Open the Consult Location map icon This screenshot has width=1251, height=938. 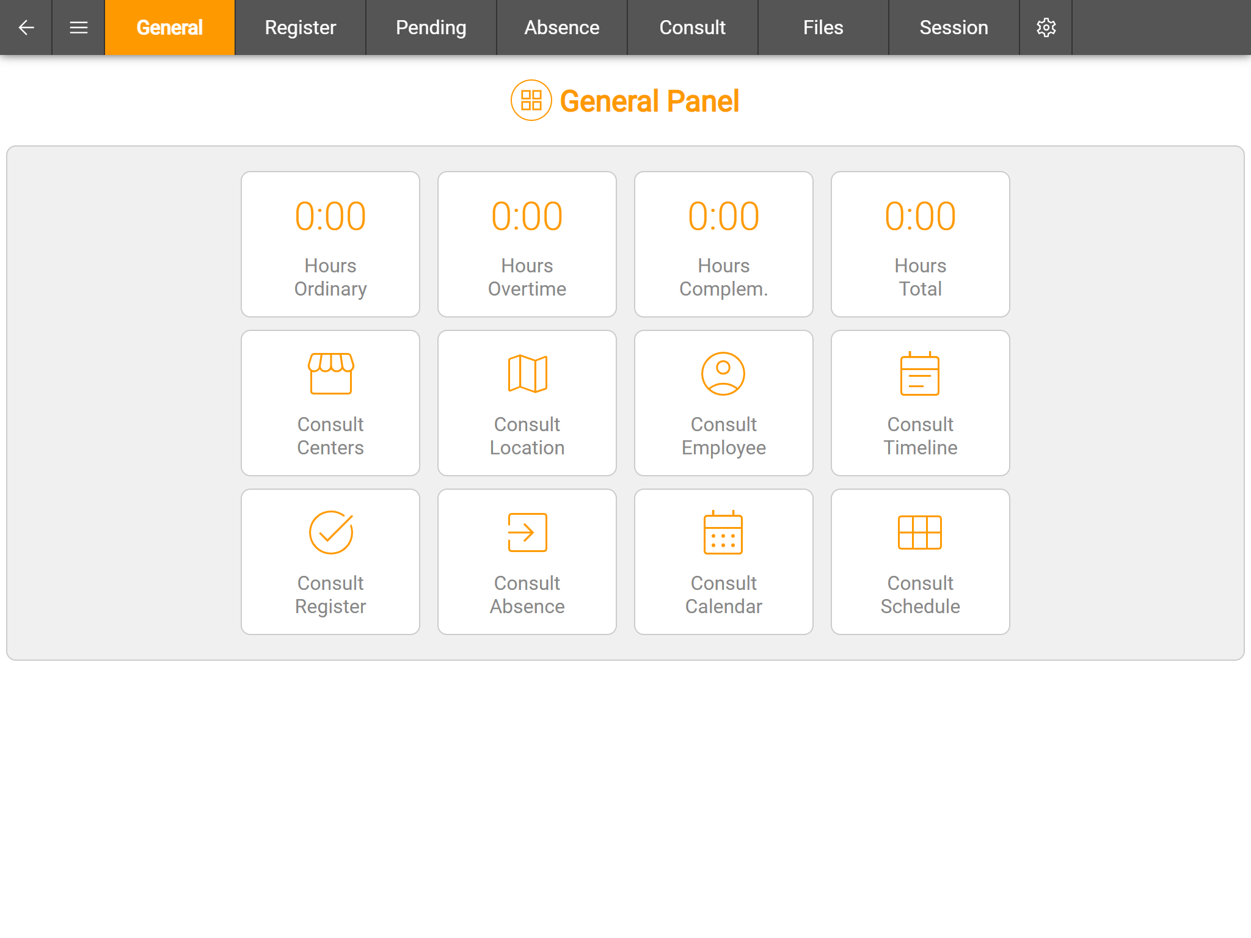tap(527, 374)
